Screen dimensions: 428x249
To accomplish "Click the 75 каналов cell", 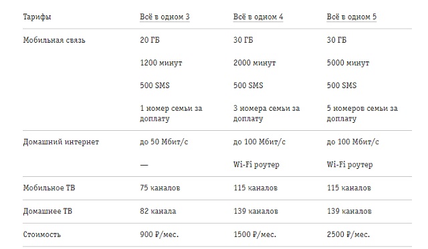I will tap(160, 188).
